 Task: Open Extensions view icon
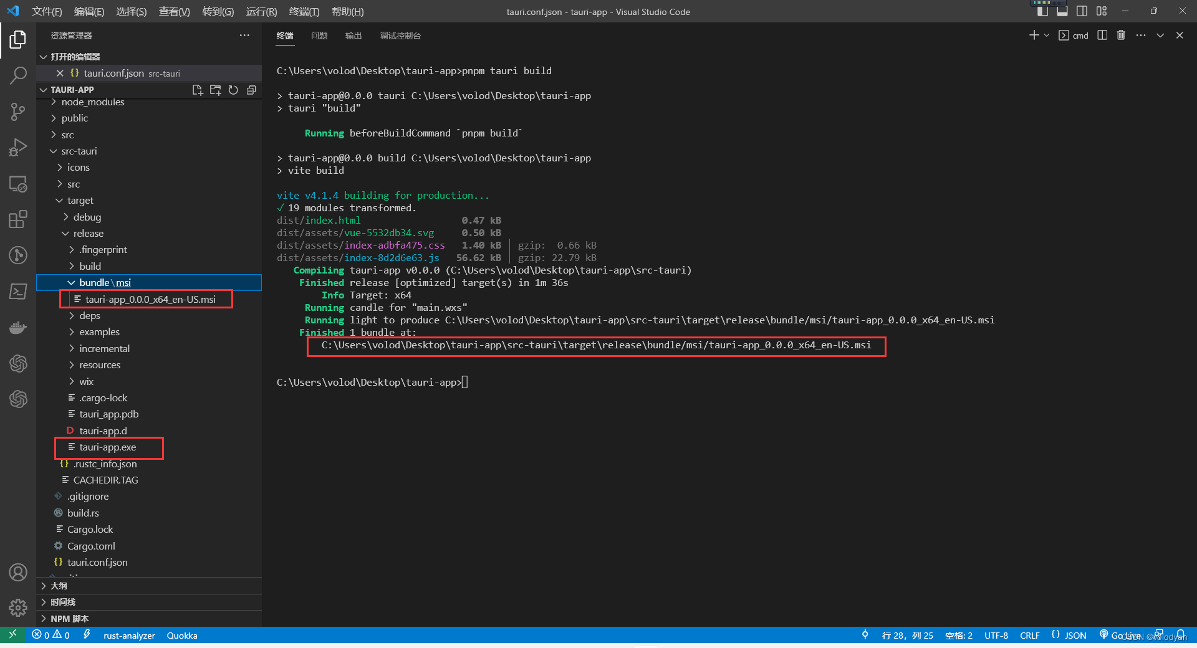coord(18,219)
